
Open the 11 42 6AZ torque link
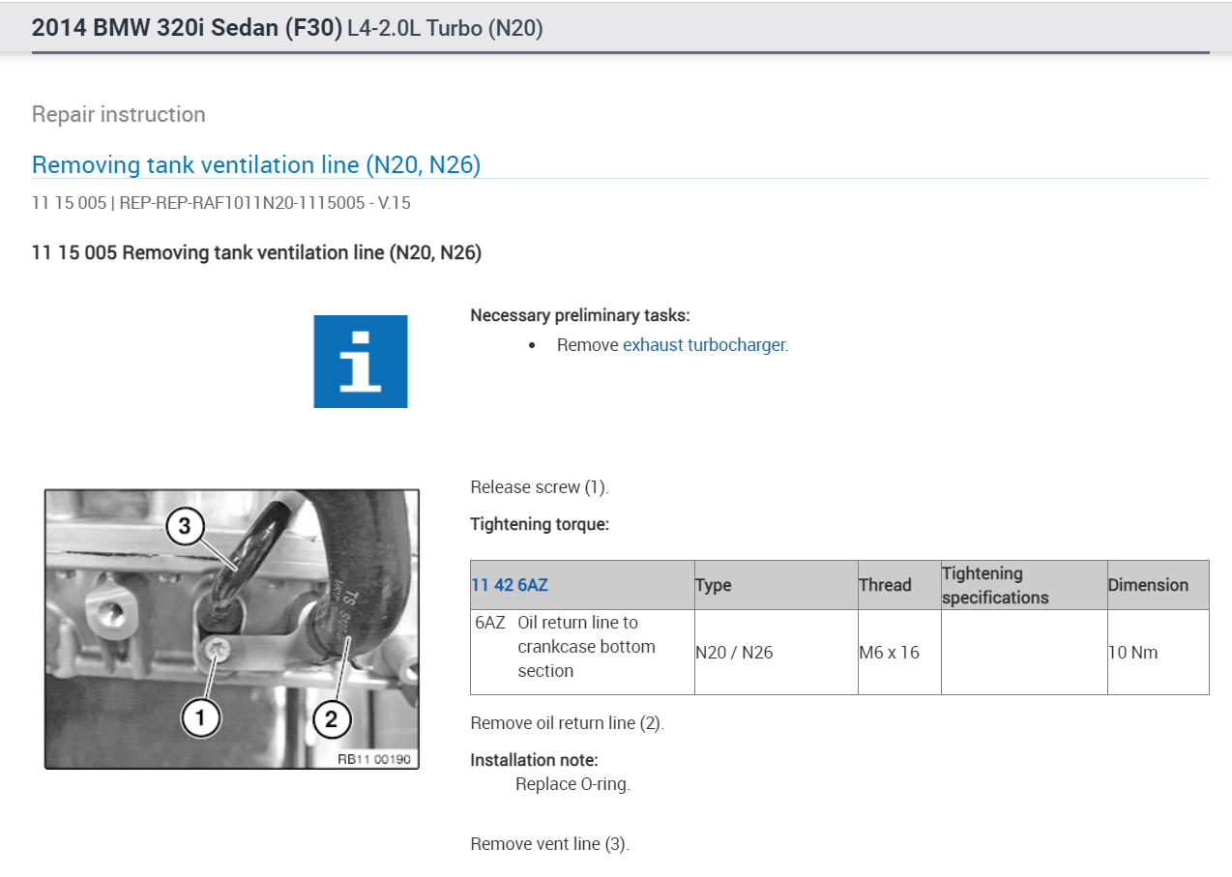click(510, 585)
